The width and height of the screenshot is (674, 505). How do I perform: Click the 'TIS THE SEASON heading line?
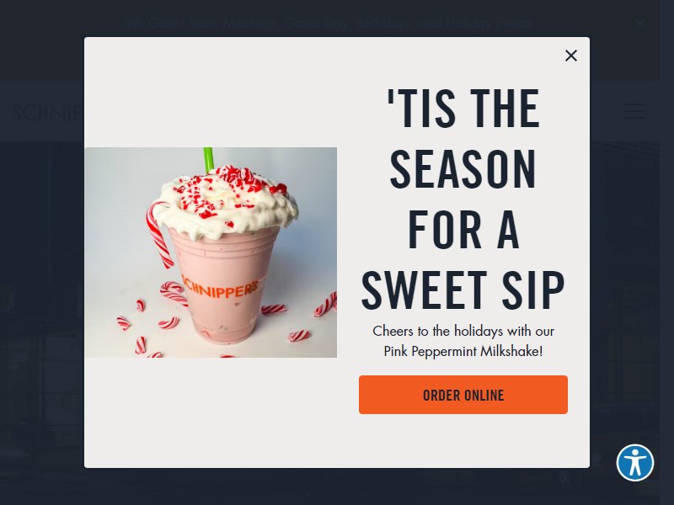tap(463, 108)
